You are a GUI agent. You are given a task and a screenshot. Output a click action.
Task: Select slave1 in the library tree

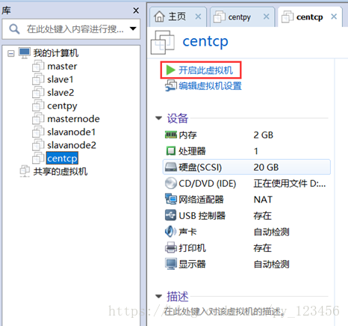pyautogui.click(x=60, y=79)
